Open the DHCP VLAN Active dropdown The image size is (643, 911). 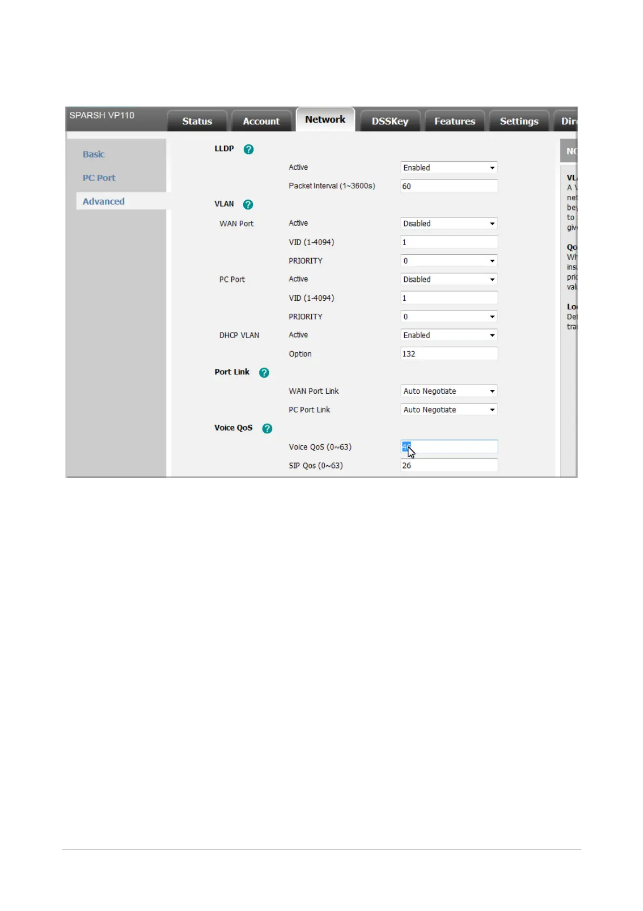[449, 335]
